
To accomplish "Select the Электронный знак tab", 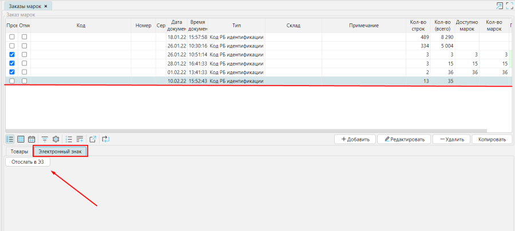I will [x=60, y=151].
